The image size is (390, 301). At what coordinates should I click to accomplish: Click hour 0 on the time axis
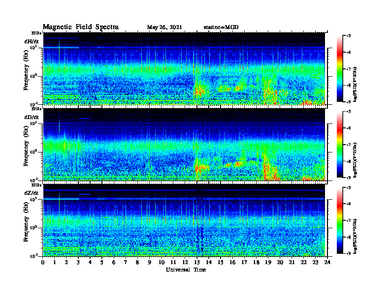[x=43, y=262]
